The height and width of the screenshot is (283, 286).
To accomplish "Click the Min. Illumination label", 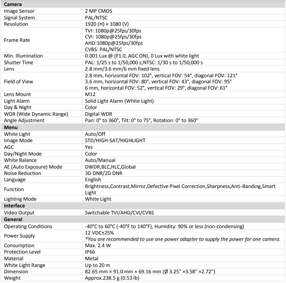I will click(23, 56).
